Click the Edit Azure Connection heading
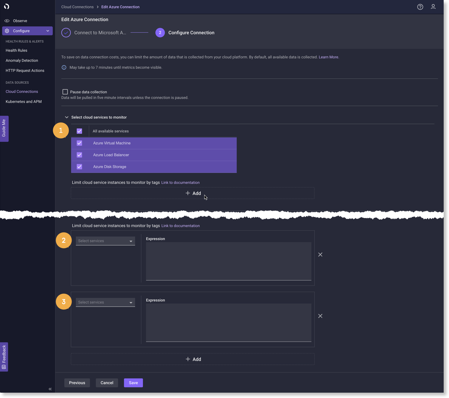Image resolution: width=449 pixels, height=398 pixels. pos(85,20)
